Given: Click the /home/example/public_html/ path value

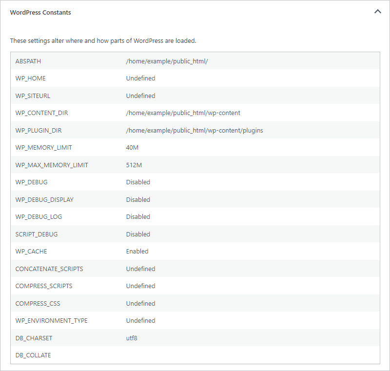Looking at the screenshot, I should coord(167,61).
